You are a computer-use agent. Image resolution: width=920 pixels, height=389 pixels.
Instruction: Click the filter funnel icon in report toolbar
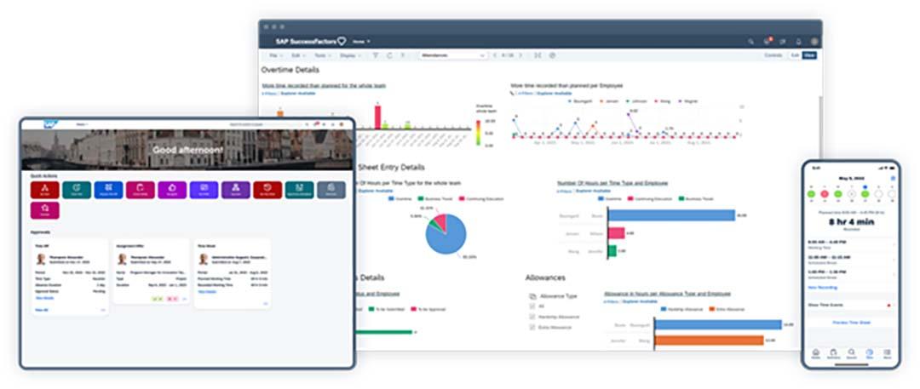(x=376, y=55)
